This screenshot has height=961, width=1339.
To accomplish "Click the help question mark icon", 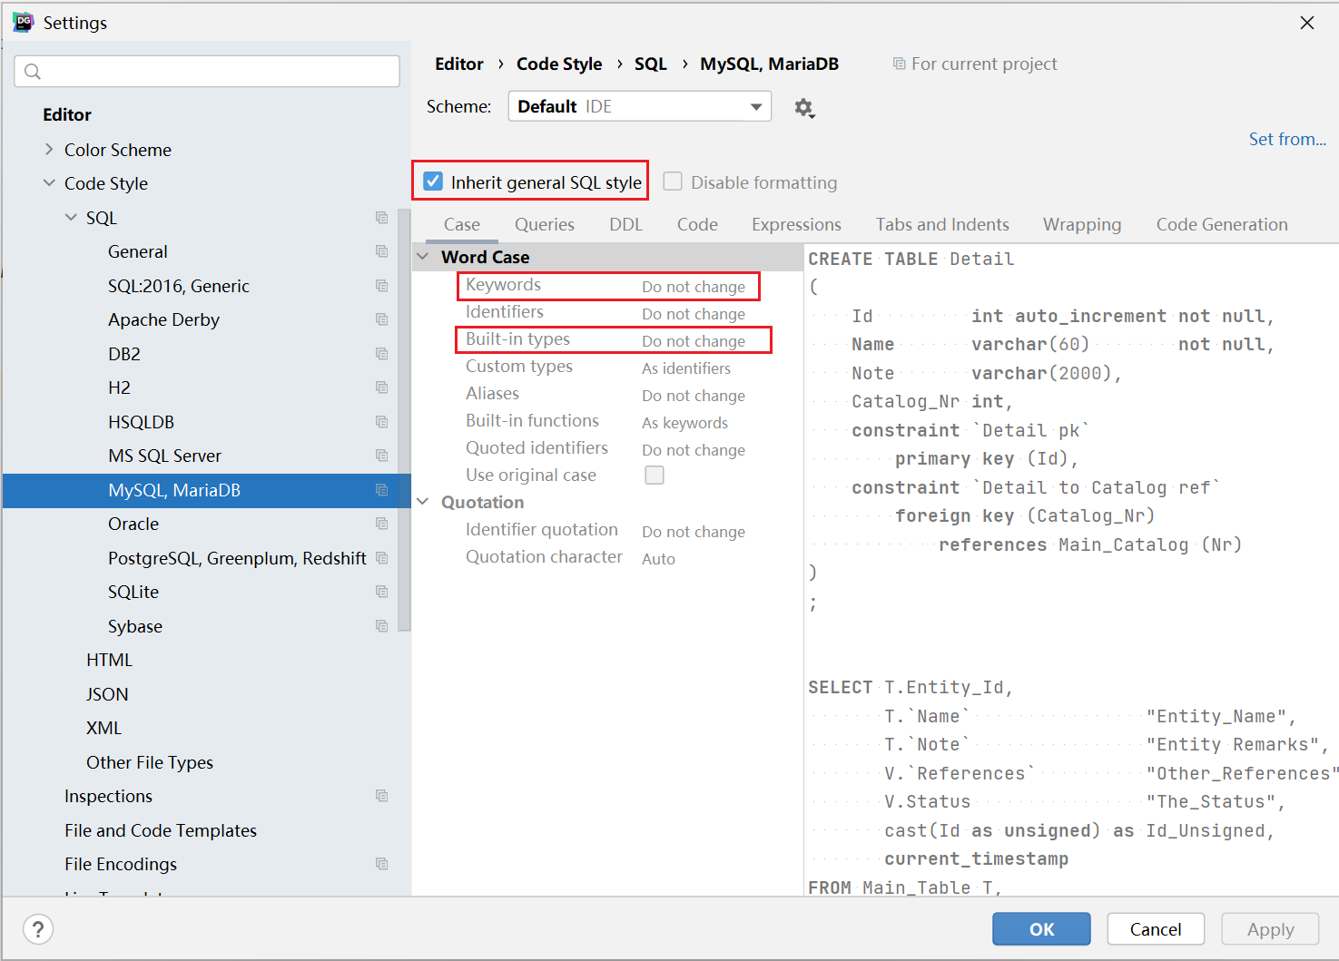I will 38,929.
